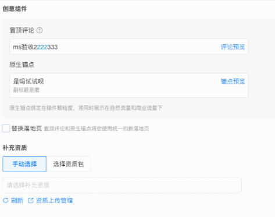Click the description 置顶评论和原生锚点将会使用统一的新落地页
Screen dimensions: 275x217
(97, 129)
